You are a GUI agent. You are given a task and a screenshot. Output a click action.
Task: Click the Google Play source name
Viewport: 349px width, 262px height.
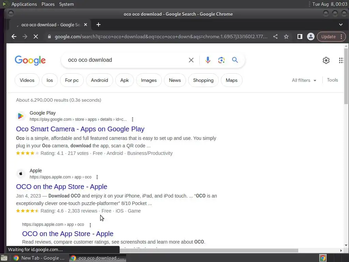tap(43, 113)
